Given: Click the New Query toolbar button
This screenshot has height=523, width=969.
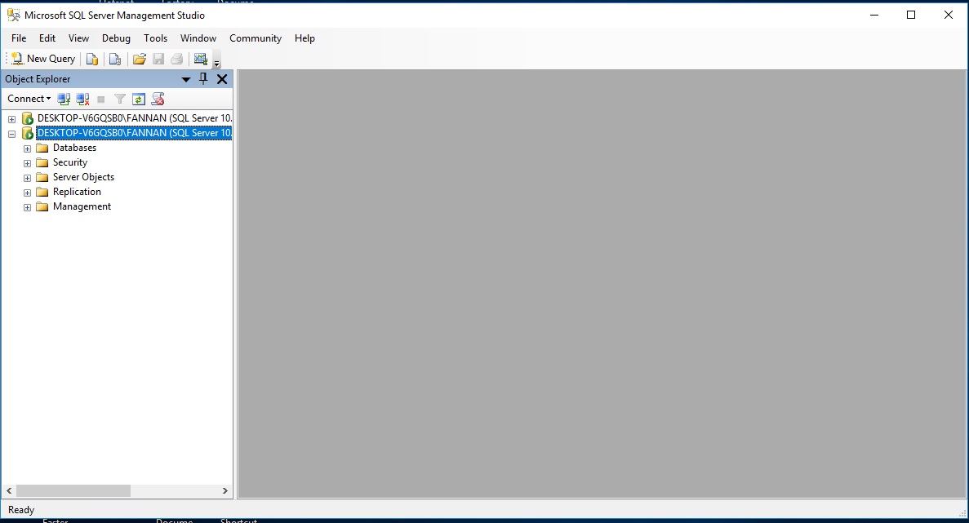Looking at the screenshot, I should (x=43, y=59).
